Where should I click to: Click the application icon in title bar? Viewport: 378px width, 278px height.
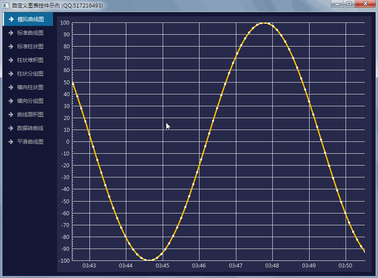click(x=6, y=5)
